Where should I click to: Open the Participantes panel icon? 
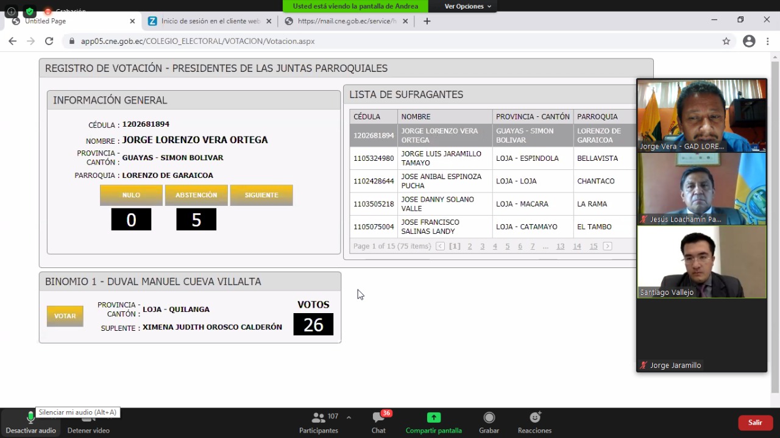point(318,418)
